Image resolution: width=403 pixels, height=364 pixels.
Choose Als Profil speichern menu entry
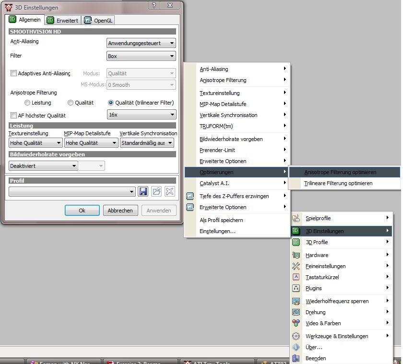[237, 220]
